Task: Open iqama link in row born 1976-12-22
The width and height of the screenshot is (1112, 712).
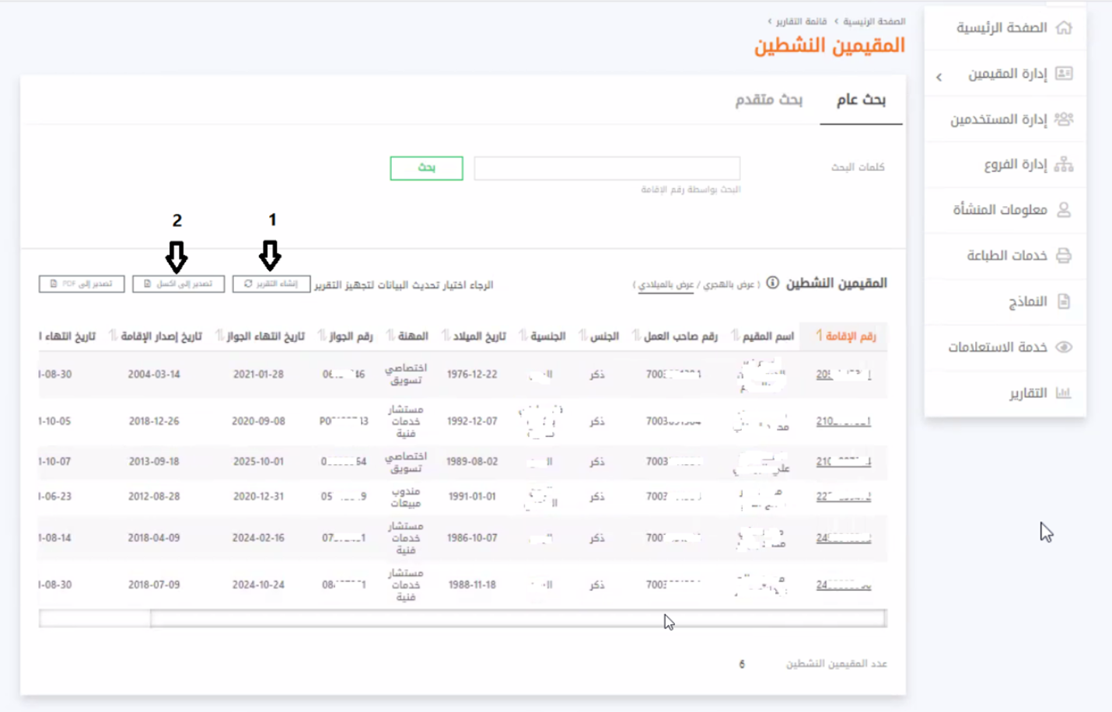Action: [844, 375]
